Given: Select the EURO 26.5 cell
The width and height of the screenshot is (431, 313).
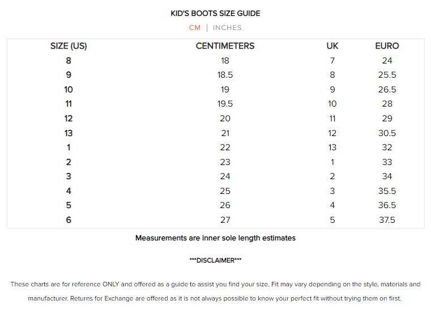Looking at the screenshot, I should [387, 90].
